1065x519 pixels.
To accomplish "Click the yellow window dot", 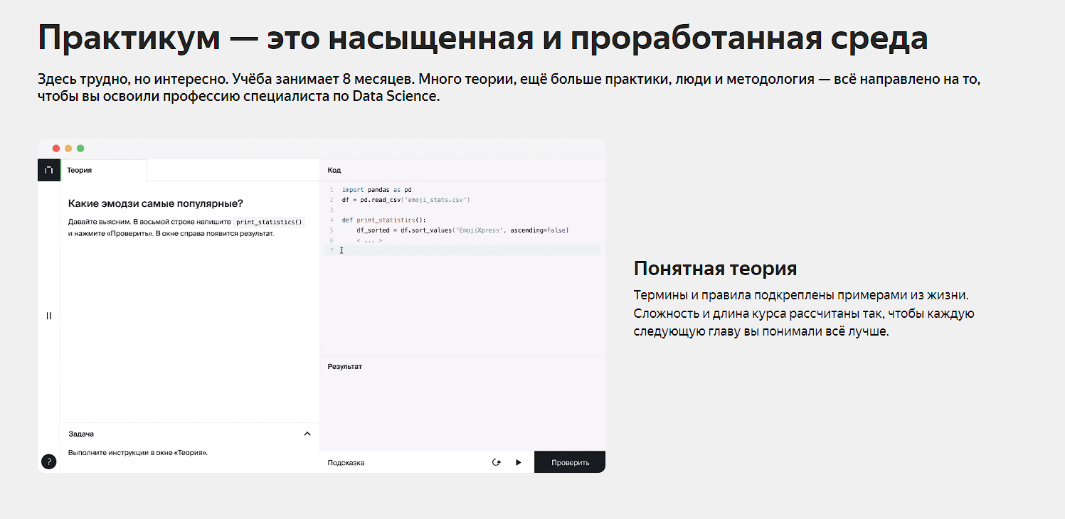I will pyautogui.click(x=68, y=149).
